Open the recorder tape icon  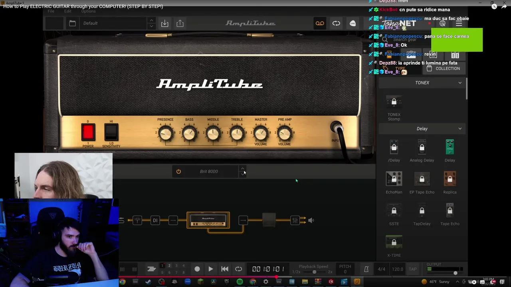320,24
